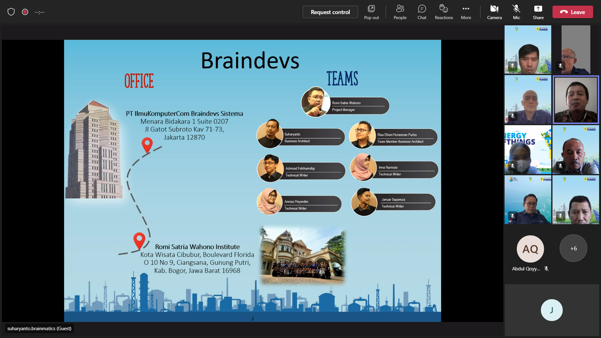
Task: Show the +6 additional participants
Action: click(573, 248)
